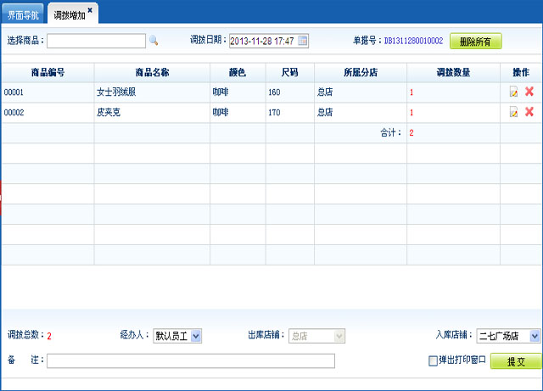The width and height of the screenshot is (543, 391).
Task: Close the 调拨增加 tab
Action: point(90,10)
